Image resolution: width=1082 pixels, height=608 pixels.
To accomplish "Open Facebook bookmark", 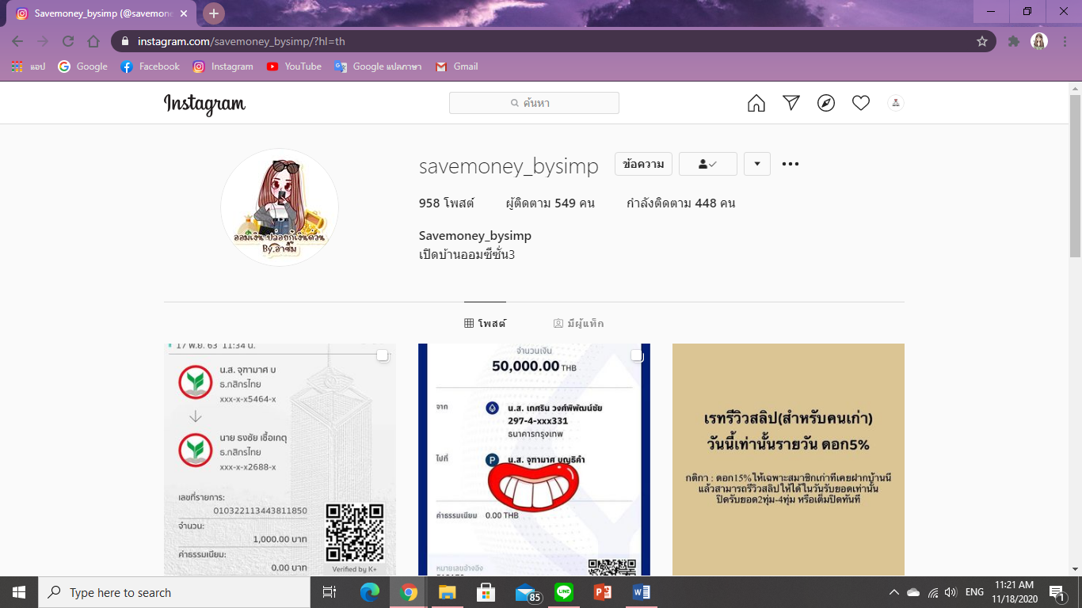I will tap(150, 66).
